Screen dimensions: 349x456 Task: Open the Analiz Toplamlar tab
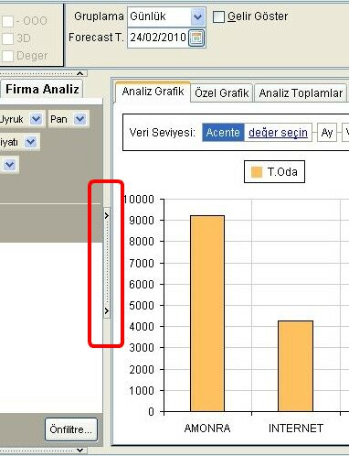pos(301,92)
